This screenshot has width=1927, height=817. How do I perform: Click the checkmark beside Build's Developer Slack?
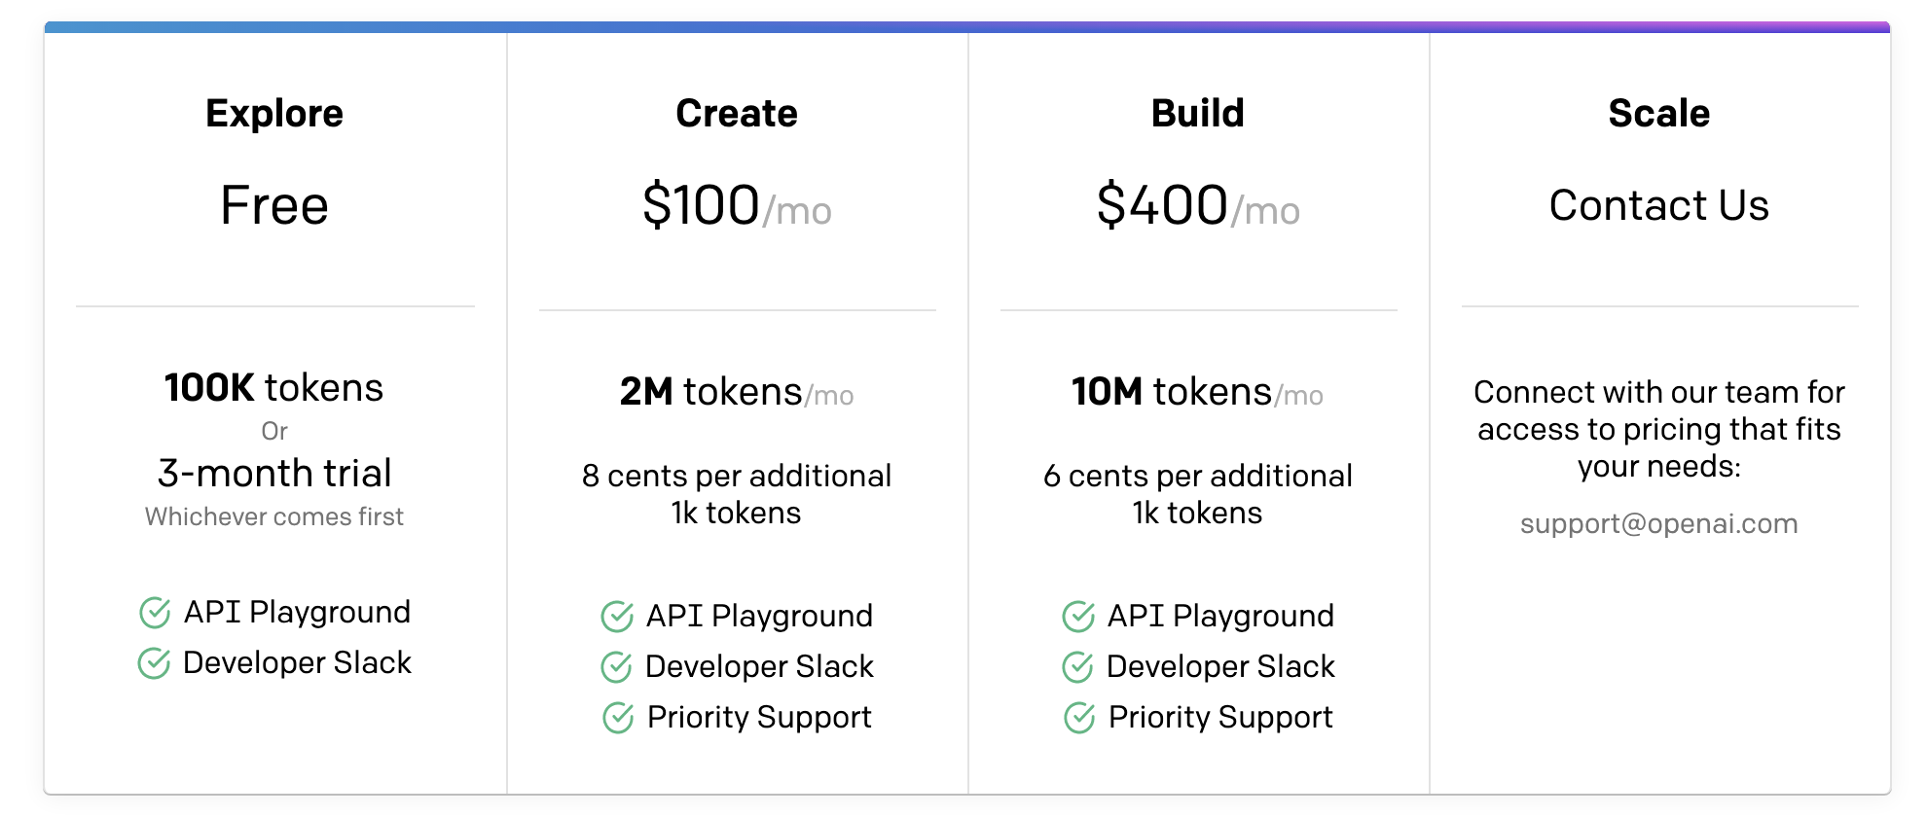(1077, 667)
